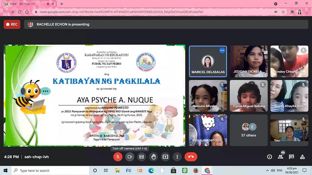Open Microsoft Edge from taskbar
The height and width of the screenshot is (175, 312).
tap(151, 170)
